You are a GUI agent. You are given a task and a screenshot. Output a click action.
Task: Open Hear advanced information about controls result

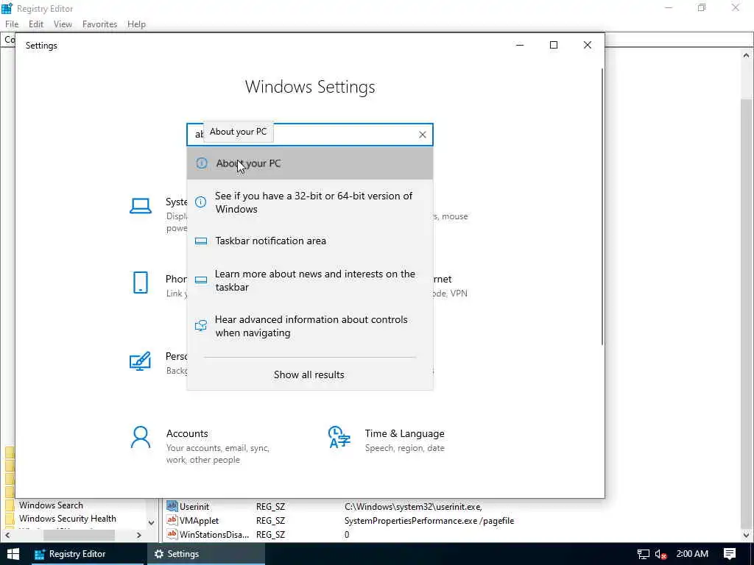click(x=310, y=326)
